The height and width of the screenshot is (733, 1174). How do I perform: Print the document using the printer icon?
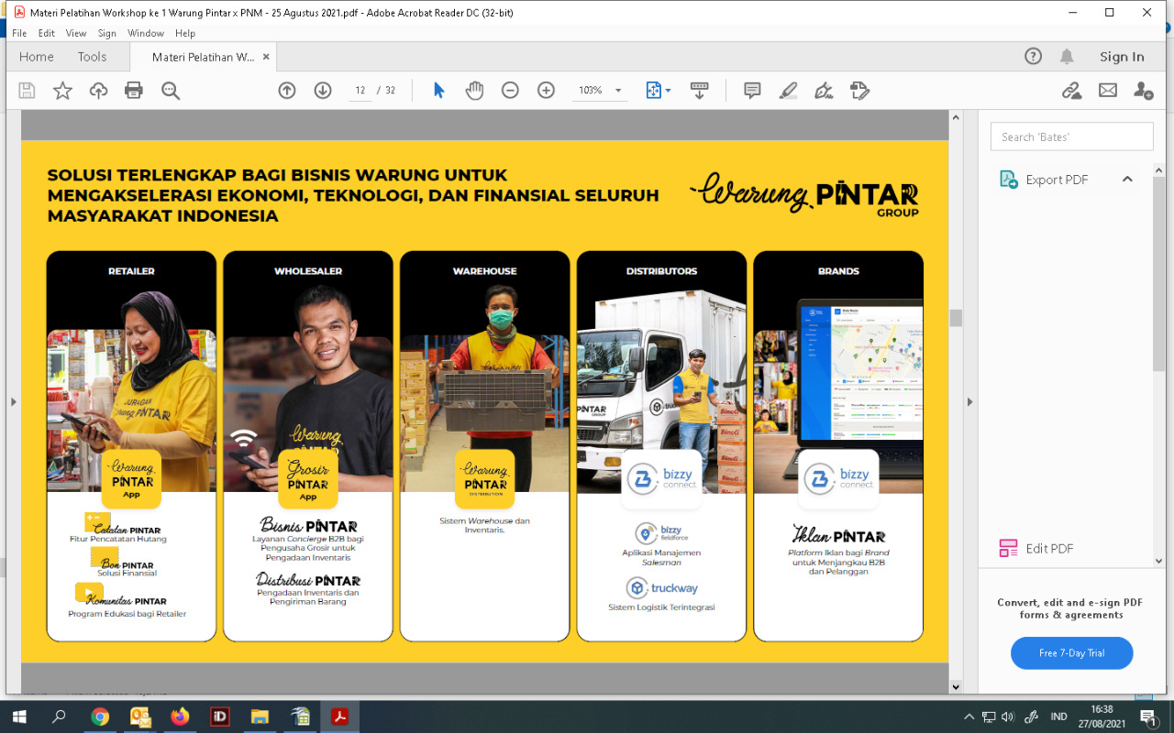pos(134,91)
